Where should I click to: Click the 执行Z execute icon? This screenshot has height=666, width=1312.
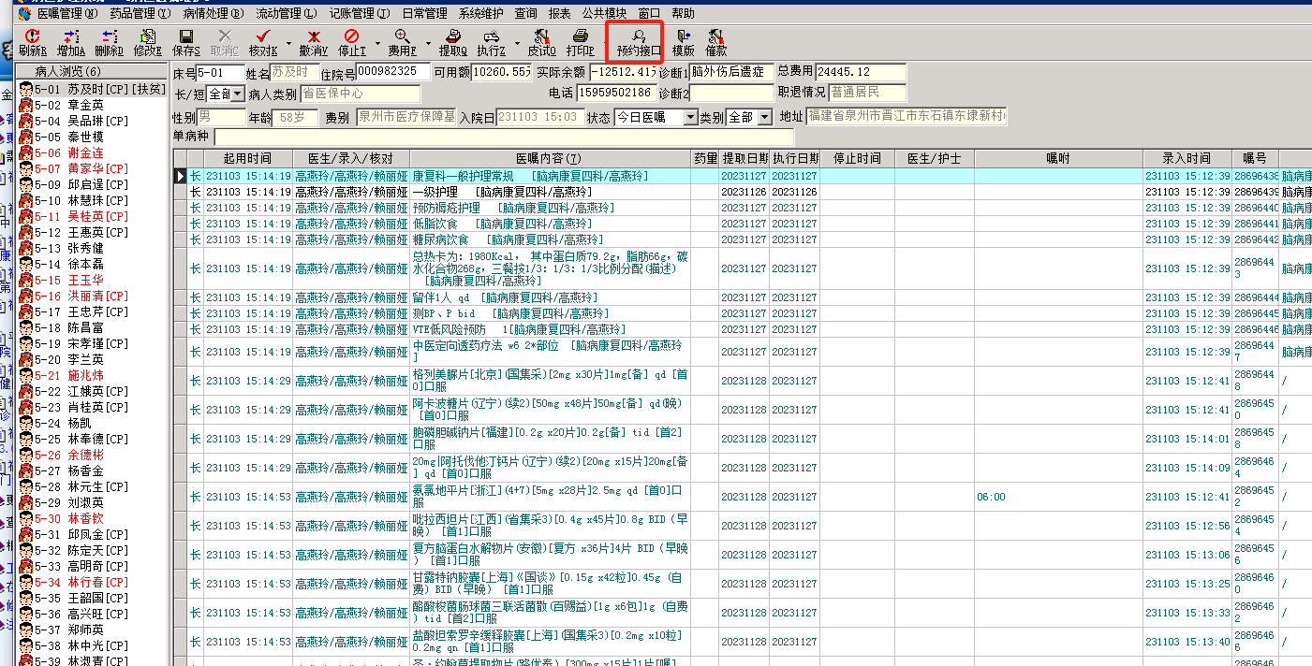coord(491,42)
